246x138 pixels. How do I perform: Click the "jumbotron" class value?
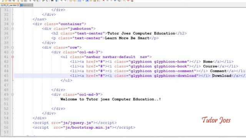click(x=80, y=29)
